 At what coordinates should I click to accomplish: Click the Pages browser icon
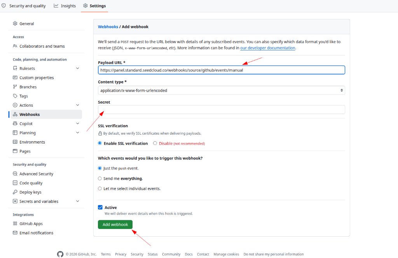pos(15,151)
